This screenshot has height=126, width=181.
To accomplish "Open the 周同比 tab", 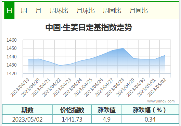I will point(112,11).
